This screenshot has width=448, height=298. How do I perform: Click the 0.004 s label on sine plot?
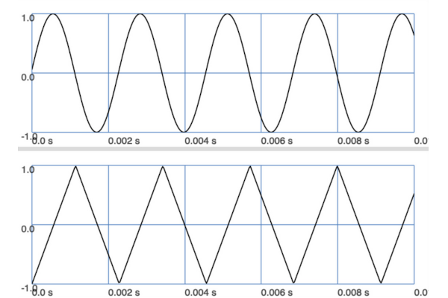[x=201, y=140]
